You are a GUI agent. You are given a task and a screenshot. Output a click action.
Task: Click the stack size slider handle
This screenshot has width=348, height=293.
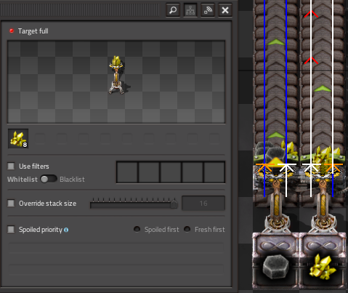click(174, 204)
